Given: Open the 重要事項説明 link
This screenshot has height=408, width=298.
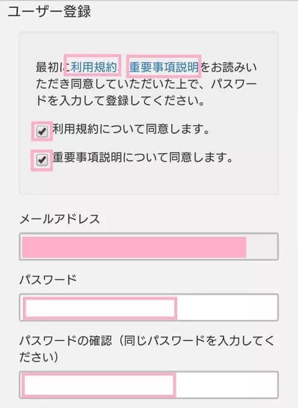Looking at the screenshot, I should [164, 67].
